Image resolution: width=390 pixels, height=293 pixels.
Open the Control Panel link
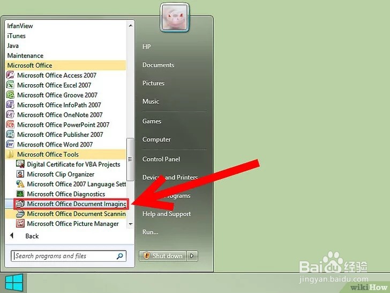tap(161, 159)
